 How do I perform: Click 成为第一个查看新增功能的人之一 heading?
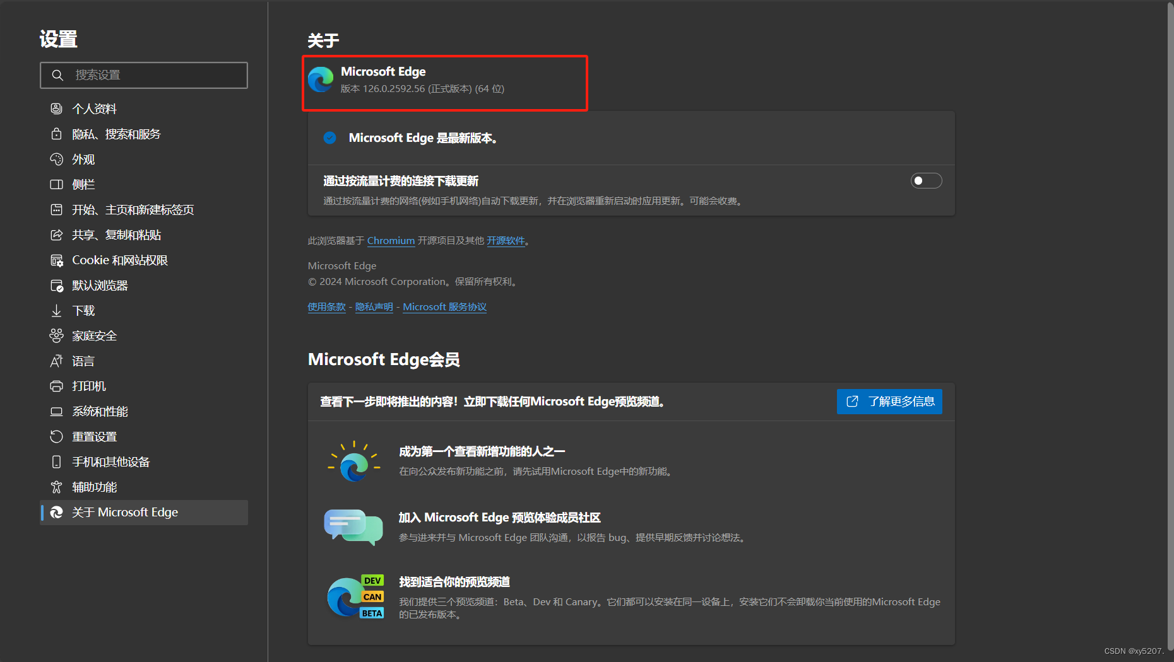point(482,451)
